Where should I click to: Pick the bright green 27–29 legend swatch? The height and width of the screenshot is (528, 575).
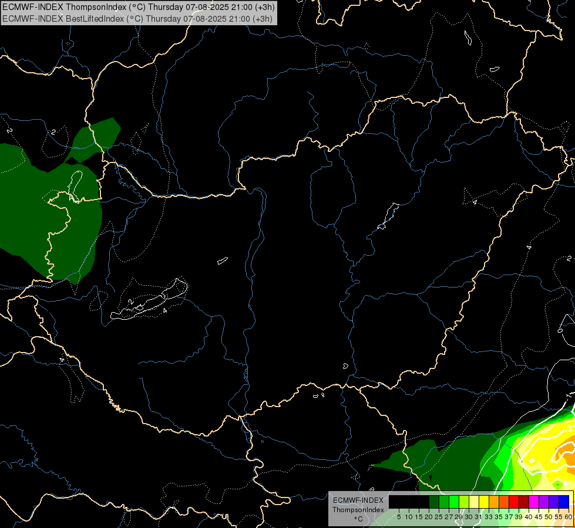click(454, 502)
